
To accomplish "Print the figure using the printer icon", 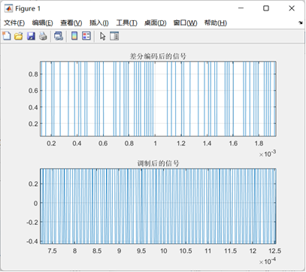I will click(x=43, y=36).
